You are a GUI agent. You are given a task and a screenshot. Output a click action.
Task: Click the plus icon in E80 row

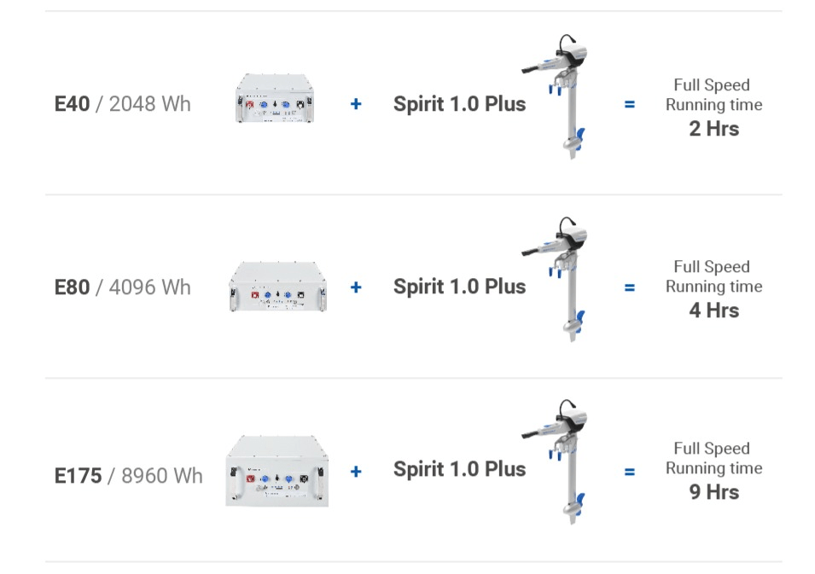tap(356, 287)
